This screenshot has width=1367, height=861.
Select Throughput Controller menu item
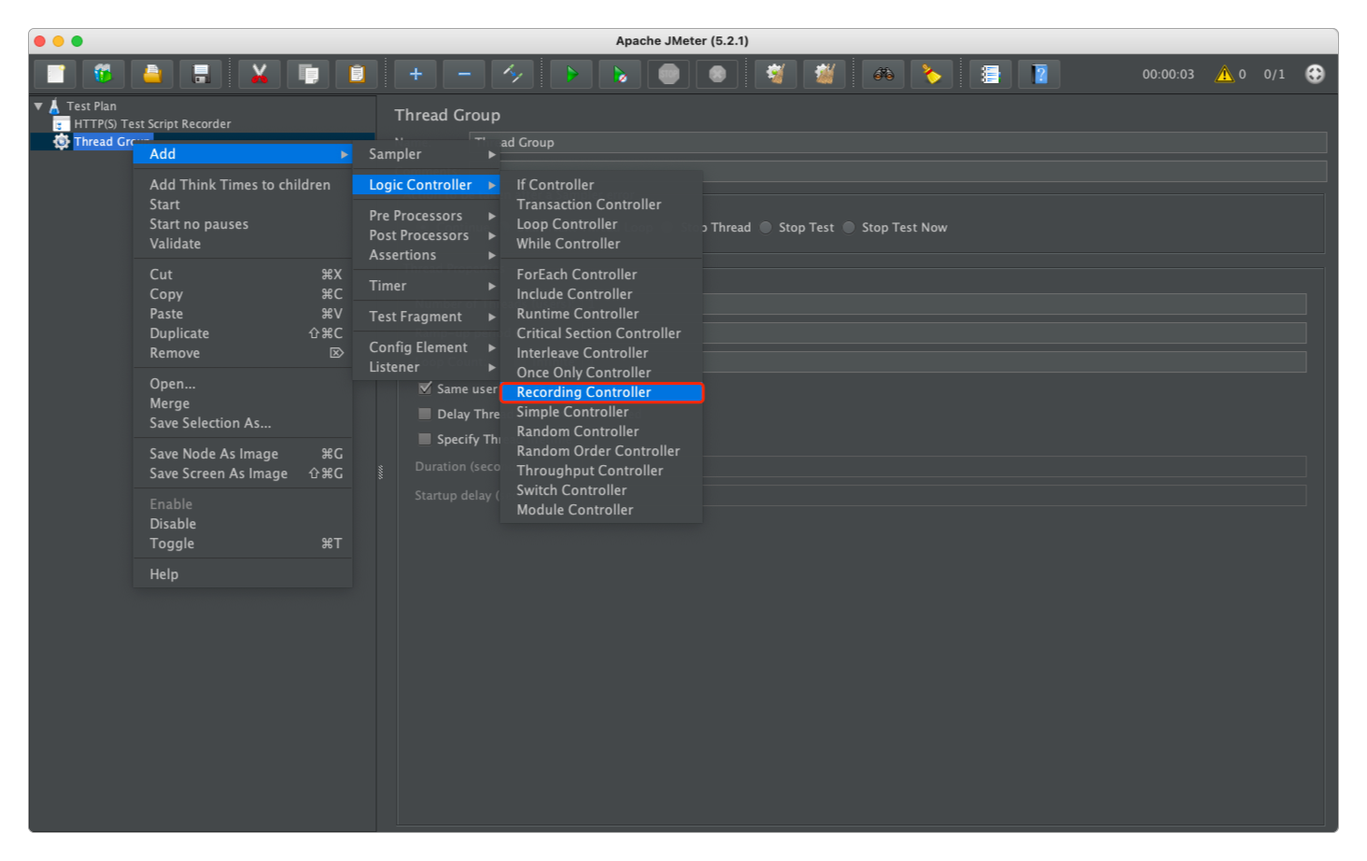[601, 471]
